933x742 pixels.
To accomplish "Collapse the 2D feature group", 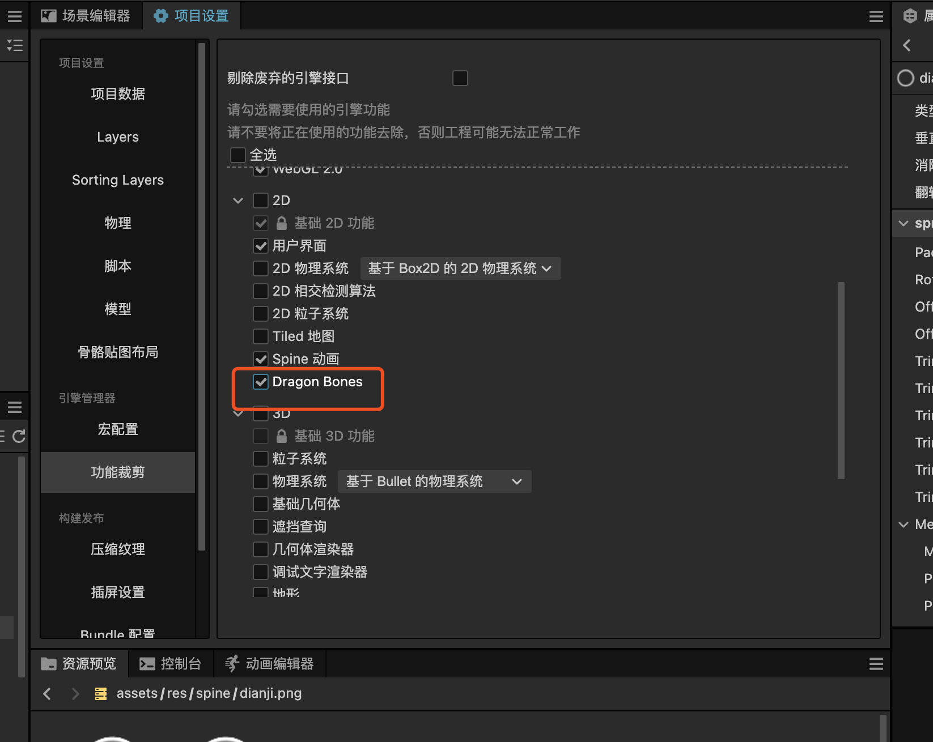I will coord(238,201).
